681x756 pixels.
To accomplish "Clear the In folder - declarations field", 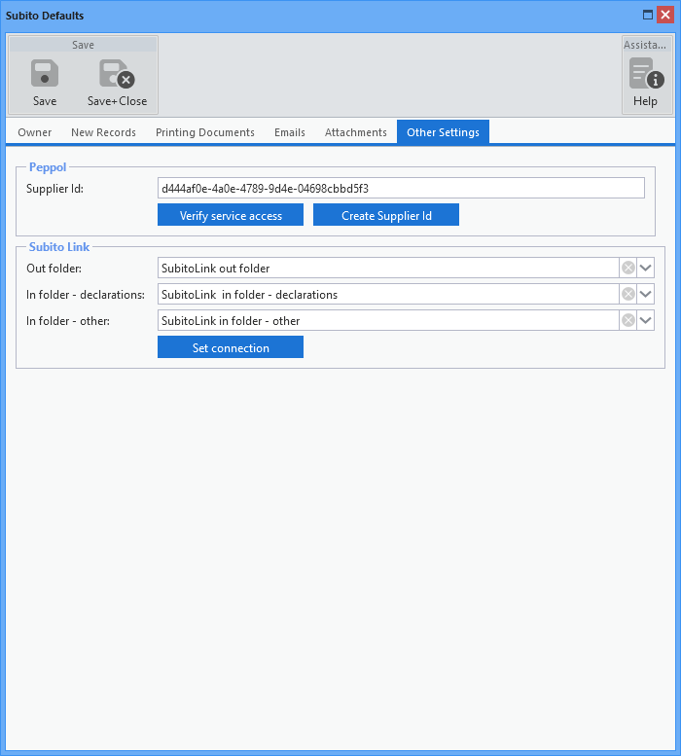I will 628,294.
